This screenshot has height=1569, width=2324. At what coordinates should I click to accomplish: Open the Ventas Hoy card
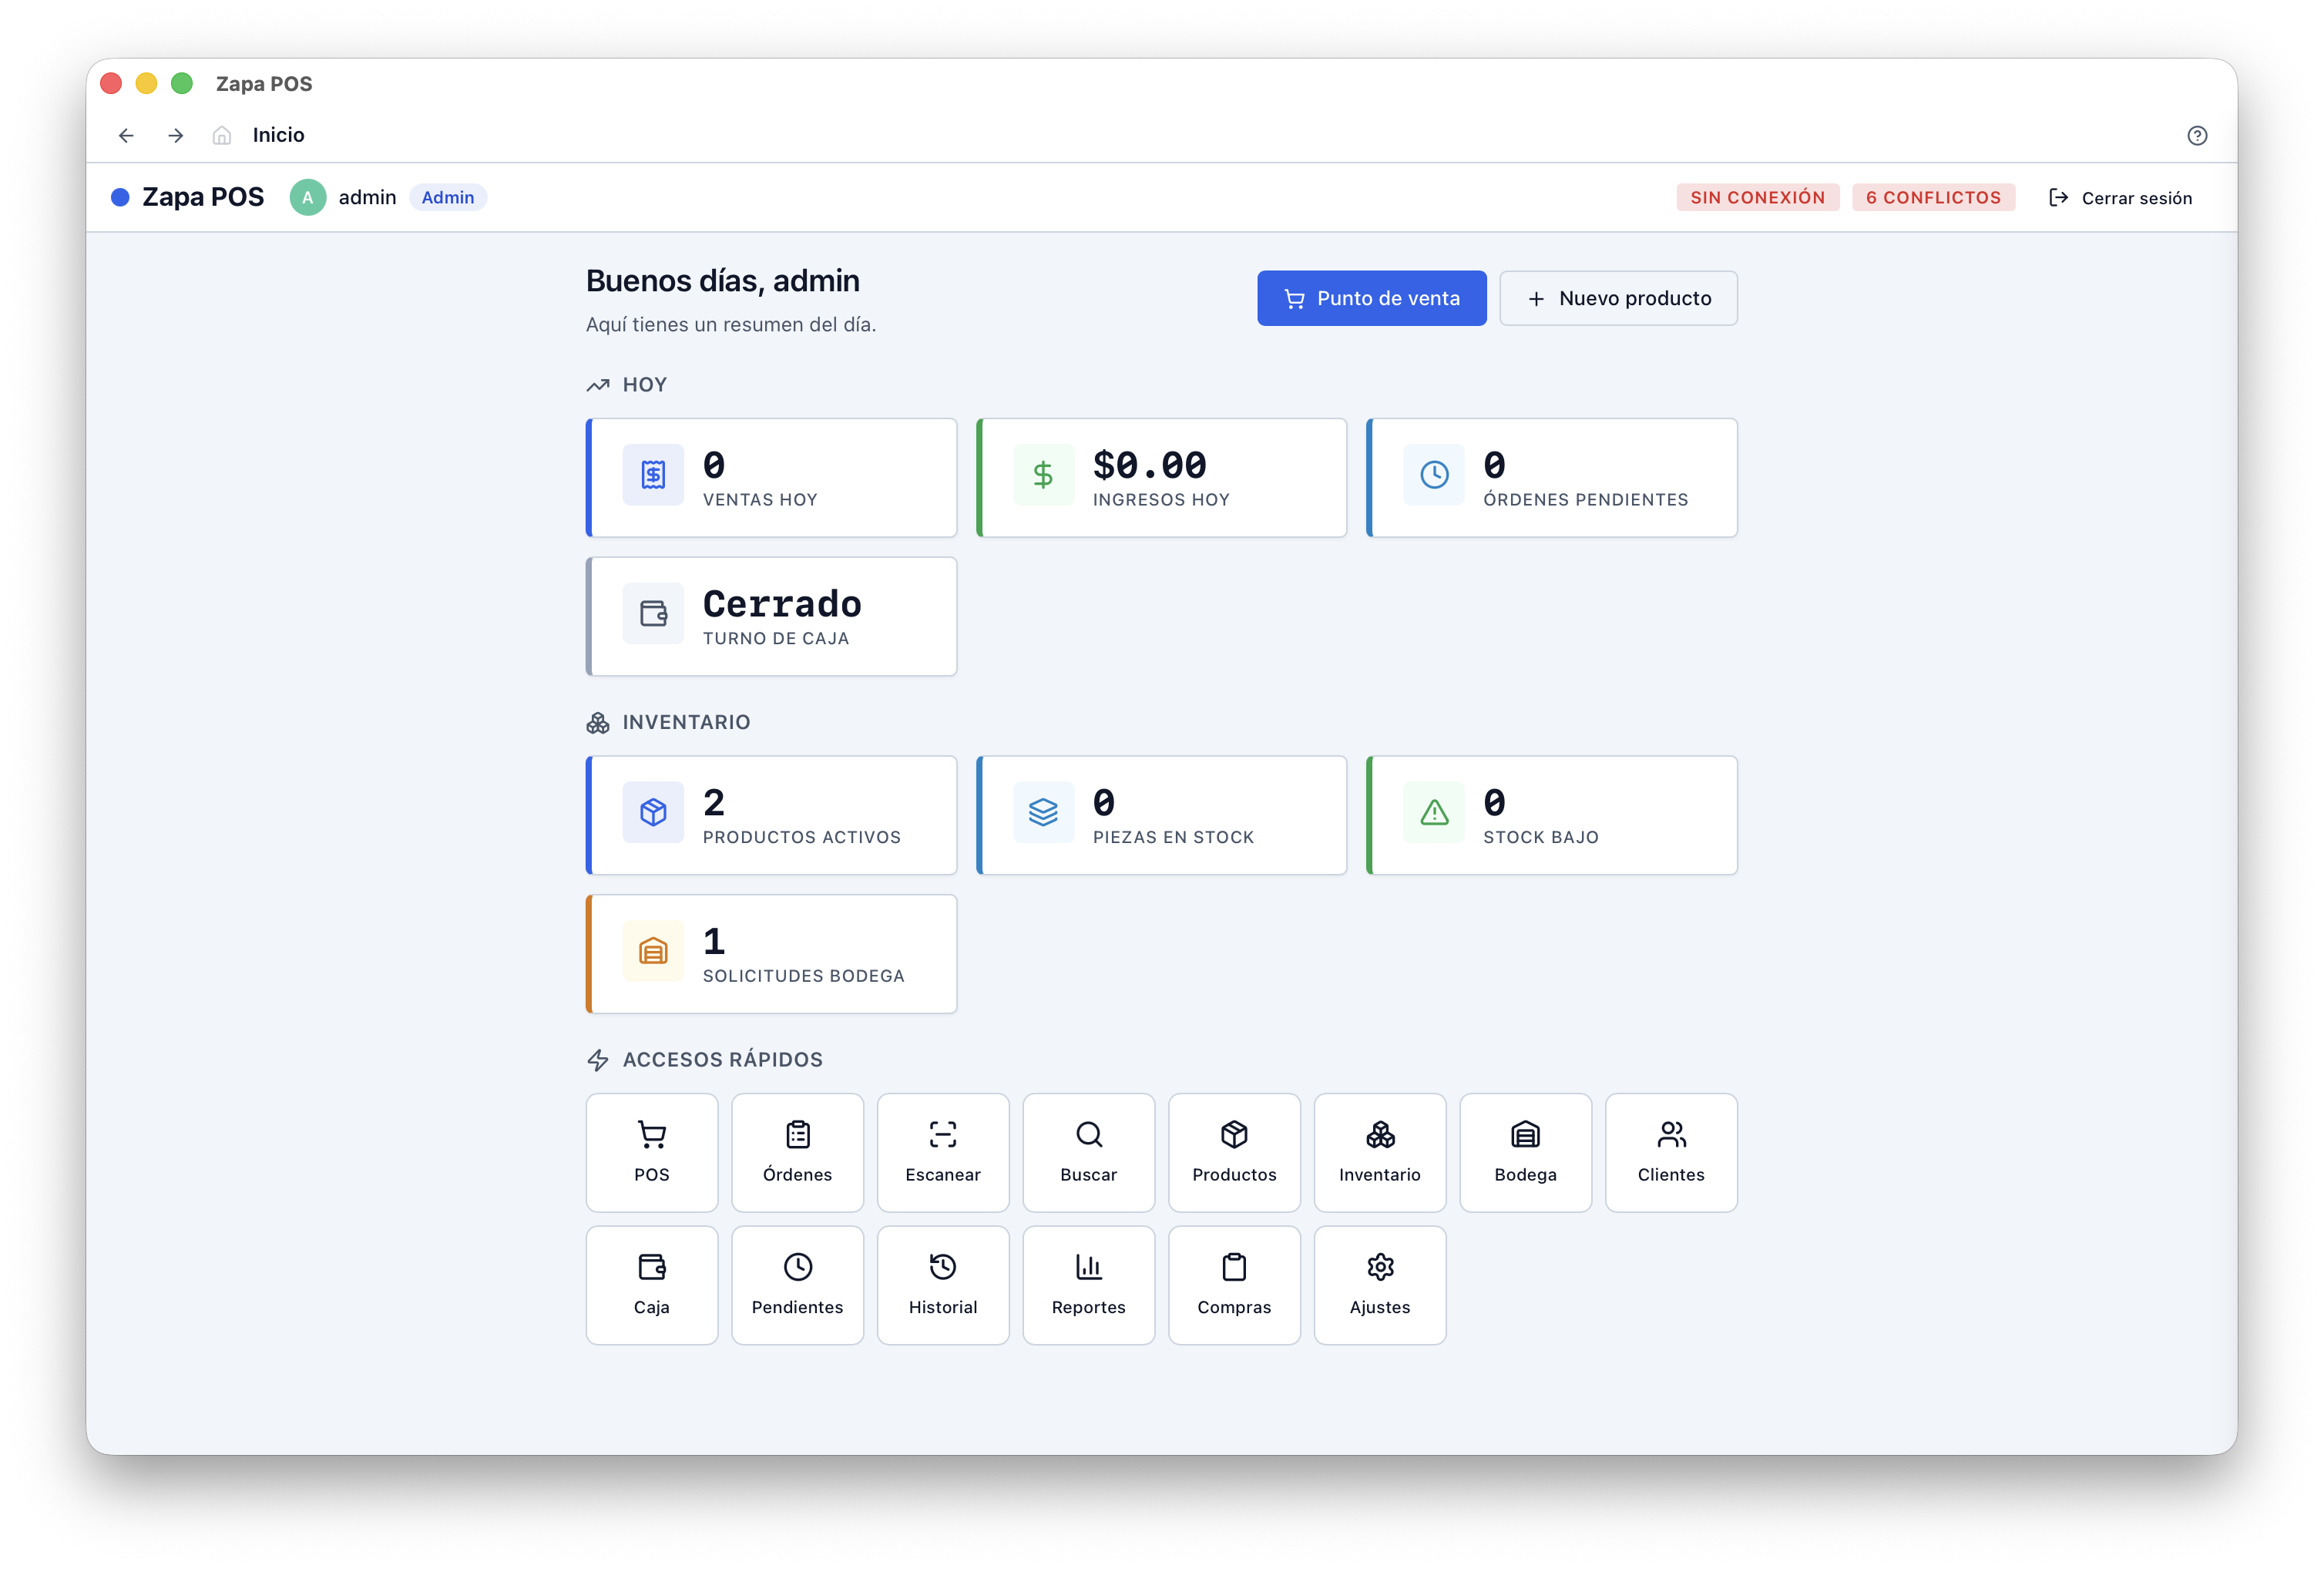point(771,478)
